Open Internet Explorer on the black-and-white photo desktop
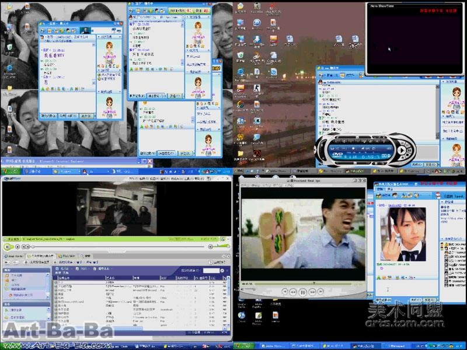This screenshot has height=350, width=467. (9, 71)
